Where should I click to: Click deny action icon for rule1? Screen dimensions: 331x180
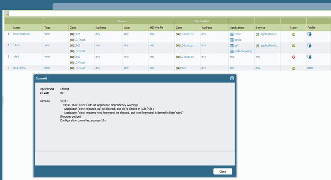click(x=293, y=57)
